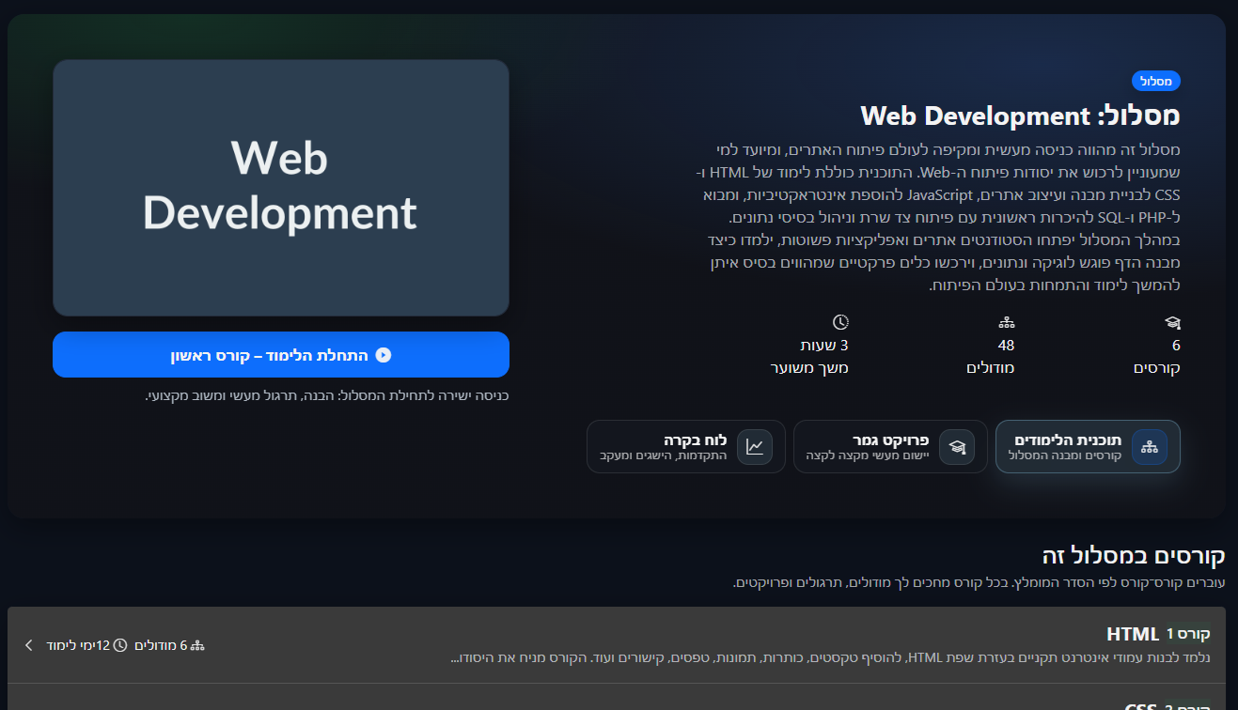Switch to the פרויקט גמר tab

coord(890,446)
